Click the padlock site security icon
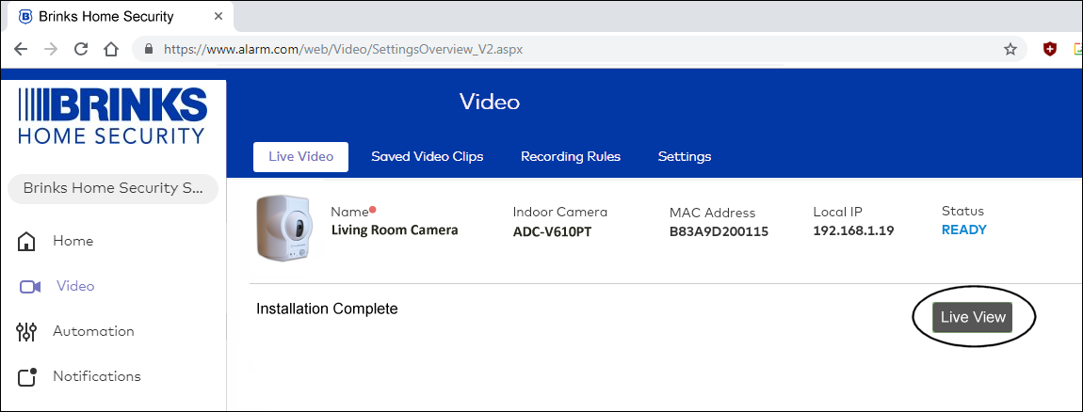 click(x=147, y=49)
